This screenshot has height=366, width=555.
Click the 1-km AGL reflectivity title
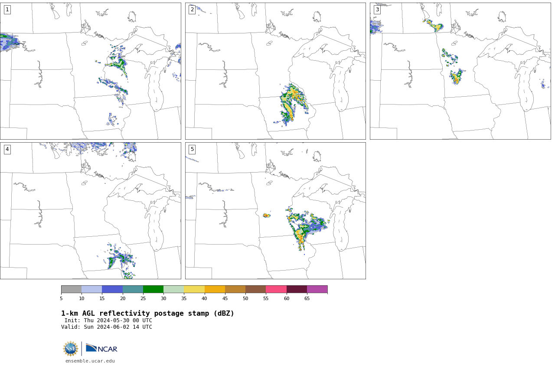pos(147,314)
